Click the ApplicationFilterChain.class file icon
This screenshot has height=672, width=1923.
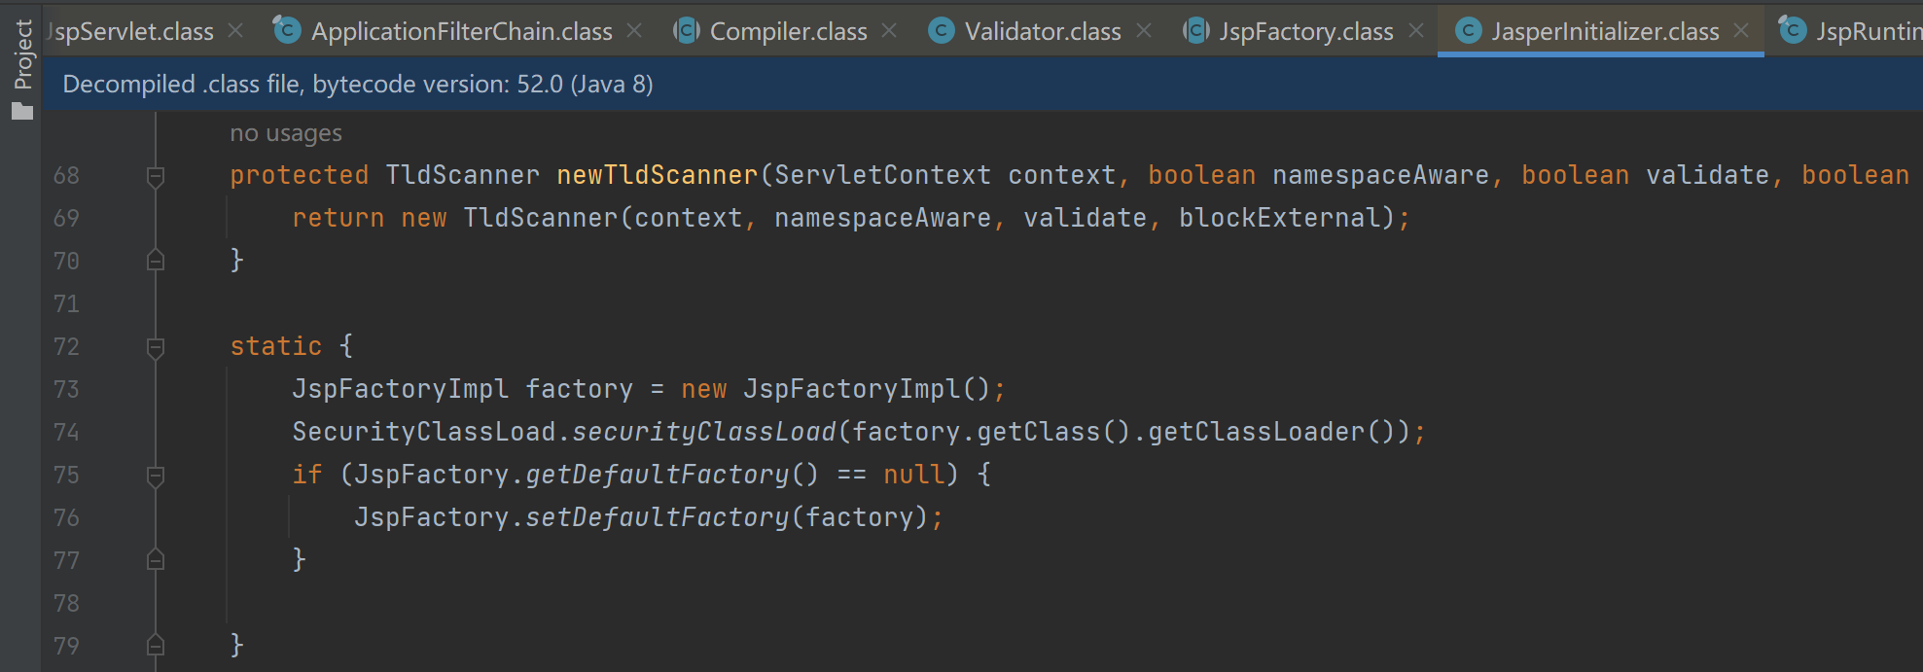tap(287, 31)
